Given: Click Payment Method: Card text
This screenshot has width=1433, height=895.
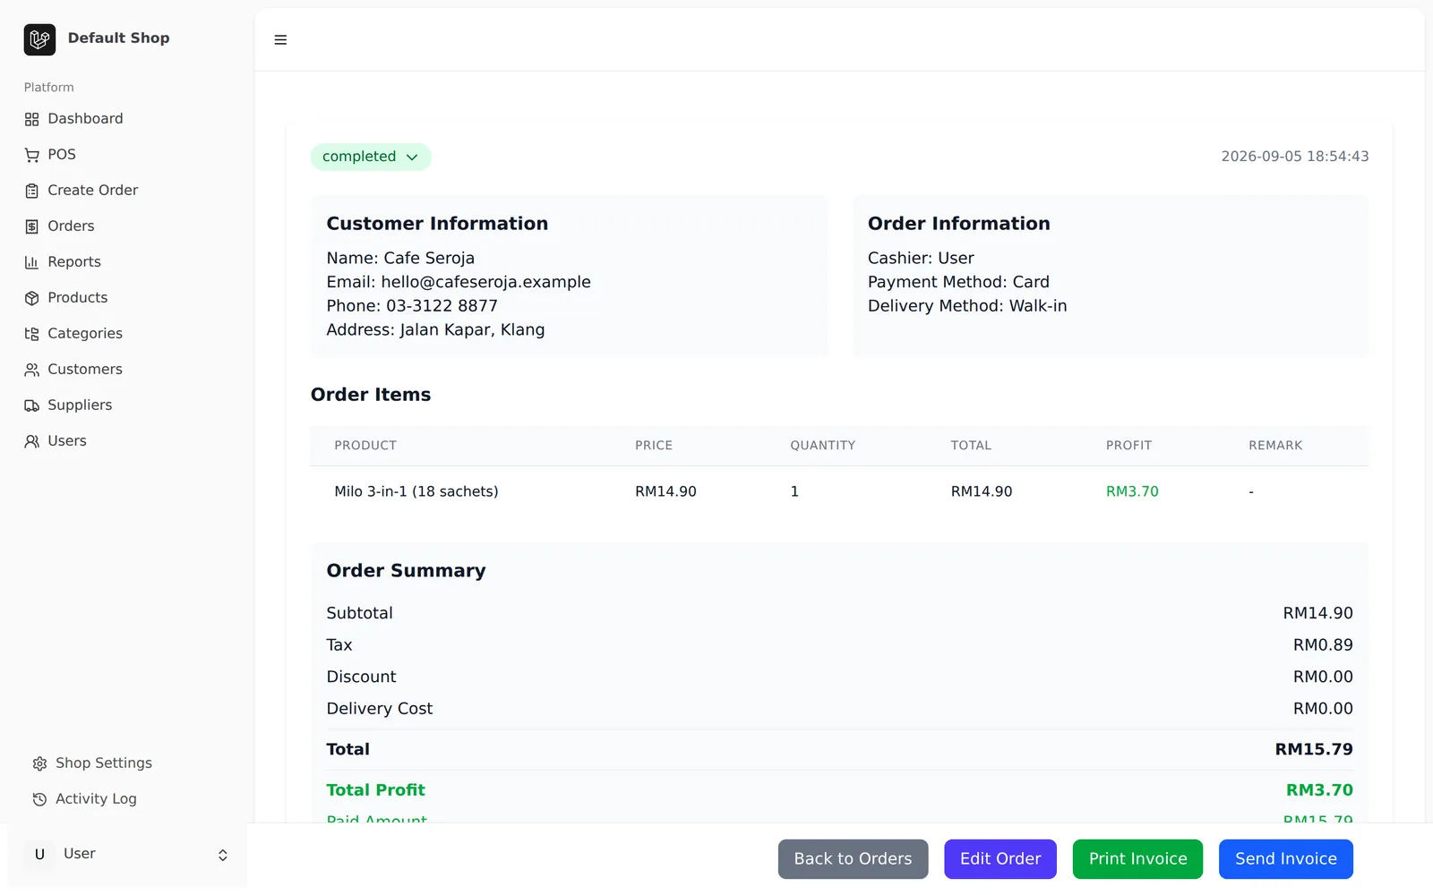Looking at the screenshot, I should (958, 282).
